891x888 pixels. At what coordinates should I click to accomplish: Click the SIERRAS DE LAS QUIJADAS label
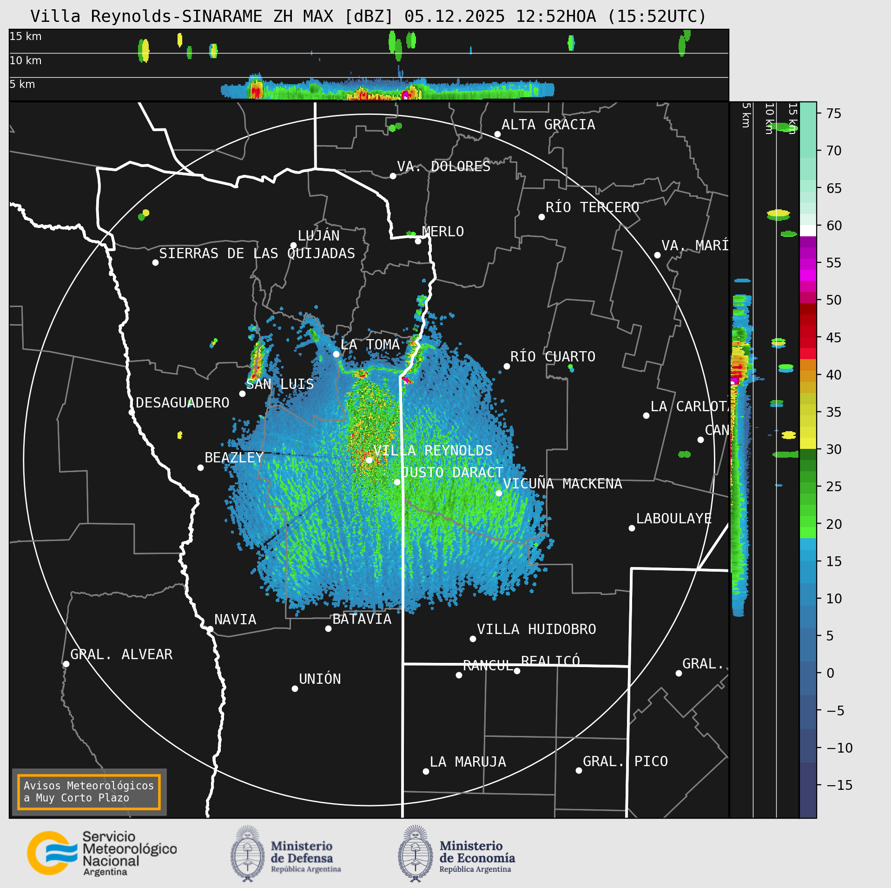pyautogui.click(x=257, y=254)
